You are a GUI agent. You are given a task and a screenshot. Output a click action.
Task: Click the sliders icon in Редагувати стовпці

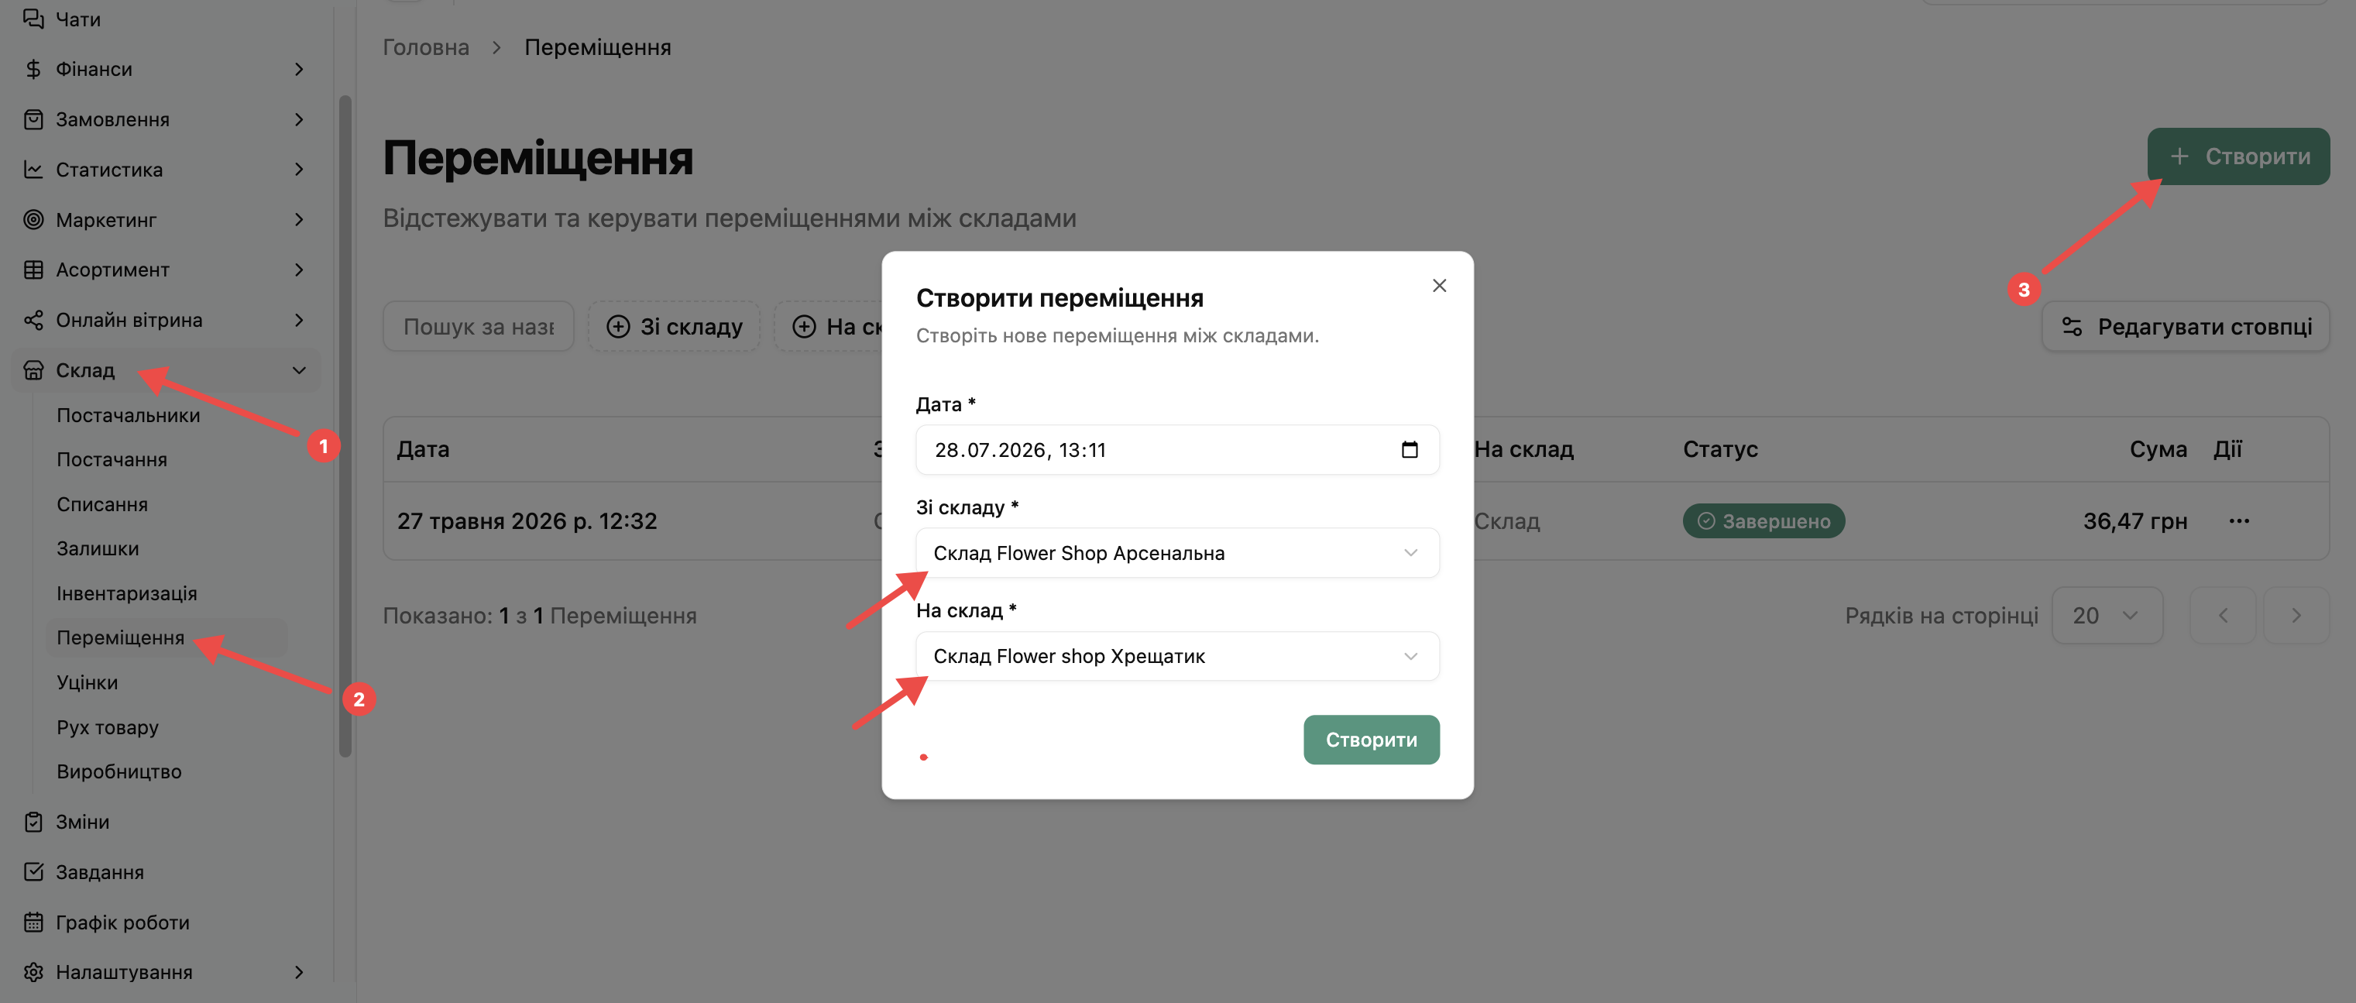point(2072,326)
